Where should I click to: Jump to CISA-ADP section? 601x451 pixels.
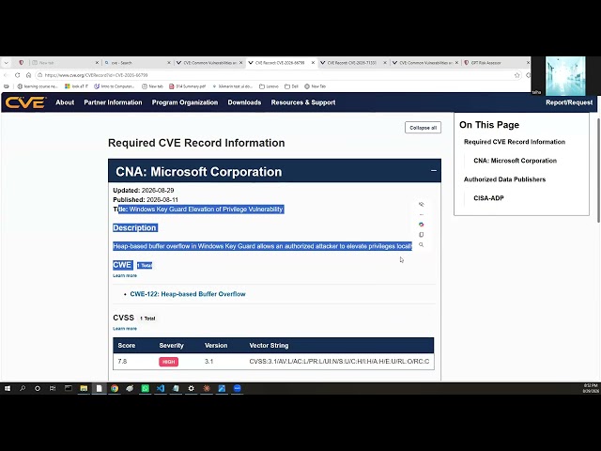[x=488, y=198]
